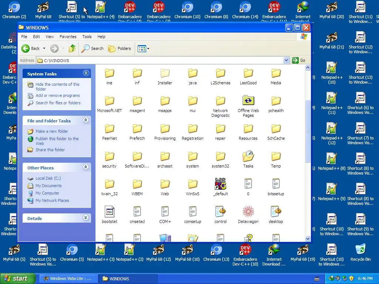Select the Tasks folder icon
This screenshot has width=379, height=284.
click(x=248, y=156)
